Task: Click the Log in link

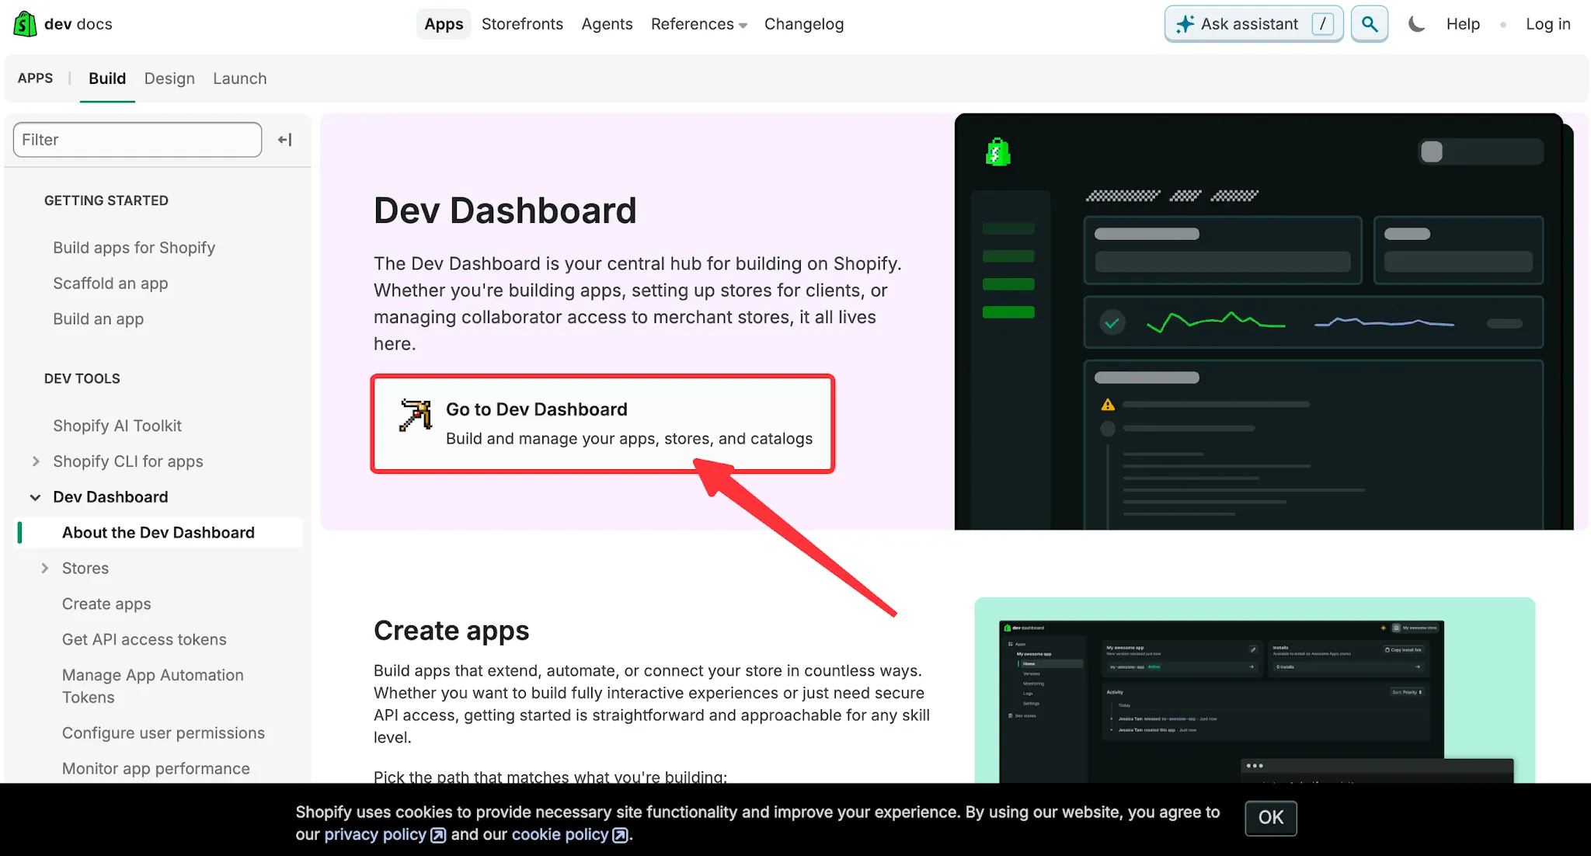Action: (1547, 24)
